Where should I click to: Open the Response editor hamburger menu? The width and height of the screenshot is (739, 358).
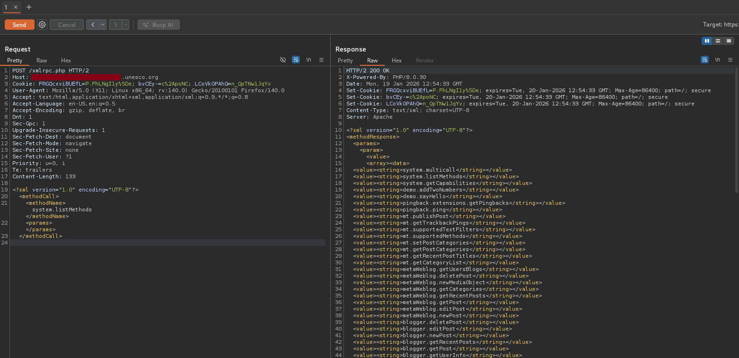[x=730, y=60]
